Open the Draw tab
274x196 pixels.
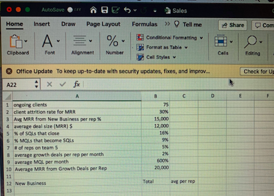point(68,24)
